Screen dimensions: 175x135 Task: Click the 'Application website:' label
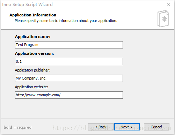click(31, 87)
